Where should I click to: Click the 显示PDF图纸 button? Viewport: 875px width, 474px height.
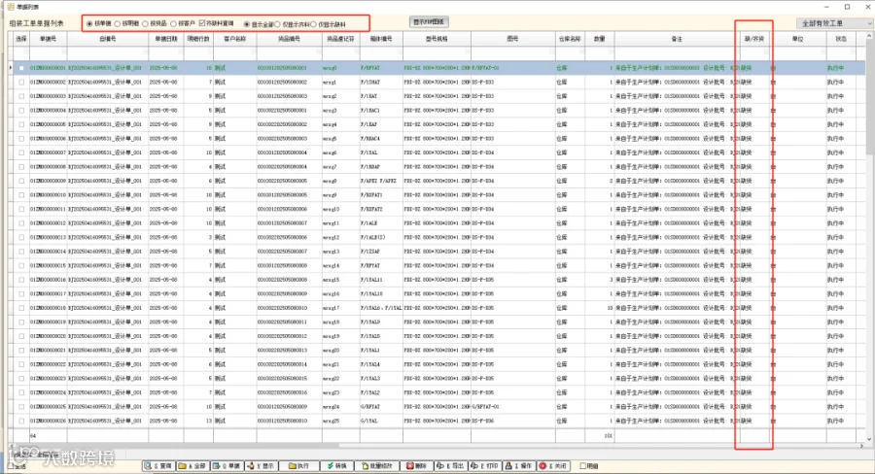pyautogui.click(x=429, y=21)
